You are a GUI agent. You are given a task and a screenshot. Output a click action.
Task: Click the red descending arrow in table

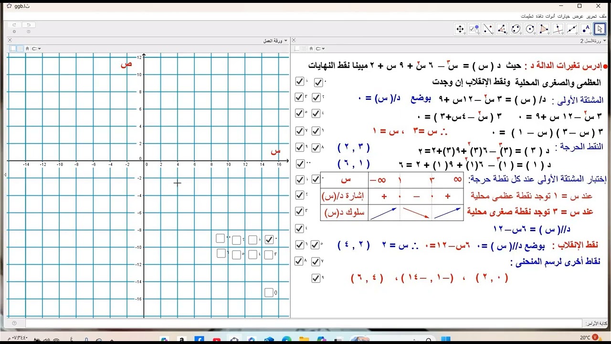[x=416, y=213]
